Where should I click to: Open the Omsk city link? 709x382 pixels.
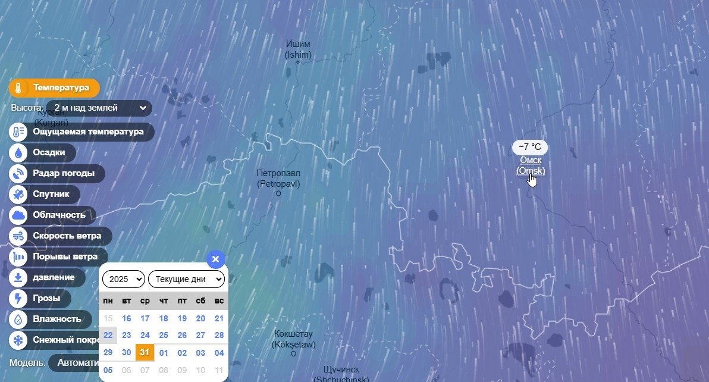click(x=531, y=165)
